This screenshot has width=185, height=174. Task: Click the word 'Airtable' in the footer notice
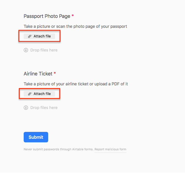click(x=77, y=149)
